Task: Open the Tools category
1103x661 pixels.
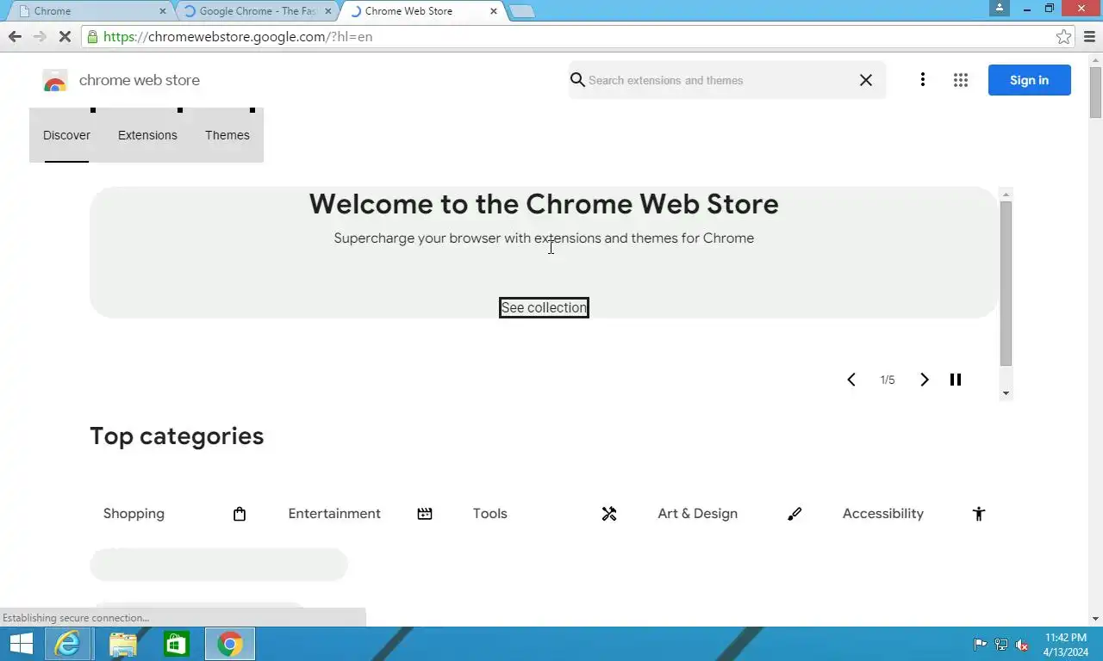Action: tap(489, 514)
